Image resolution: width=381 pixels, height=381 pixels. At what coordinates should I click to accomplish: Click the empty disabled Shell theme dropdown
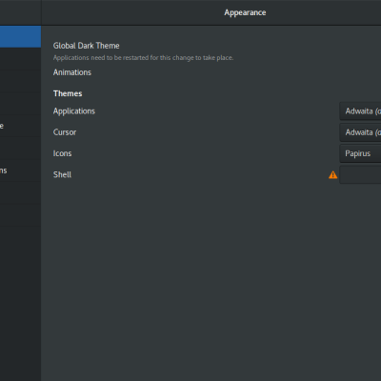coord(360,174)
